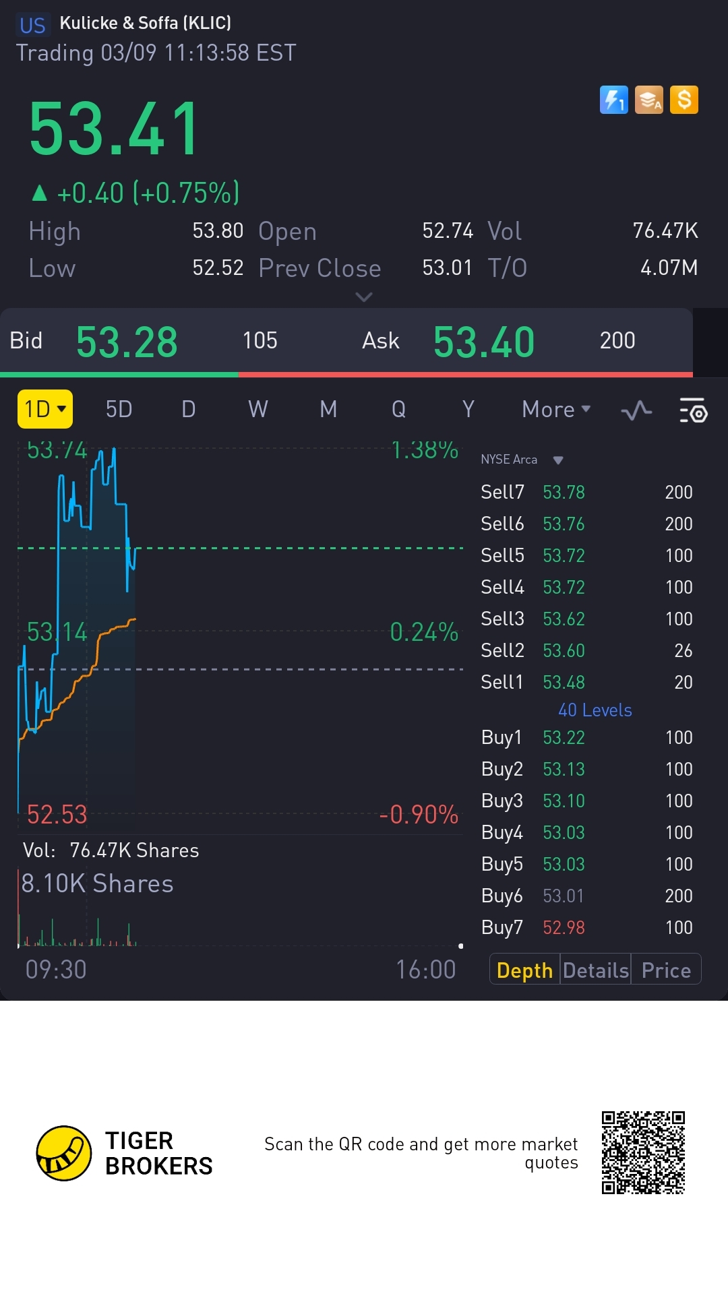Tap the Sell1 53.48 order row
This screenshot has height=1306, width=728.
(586, 682)
